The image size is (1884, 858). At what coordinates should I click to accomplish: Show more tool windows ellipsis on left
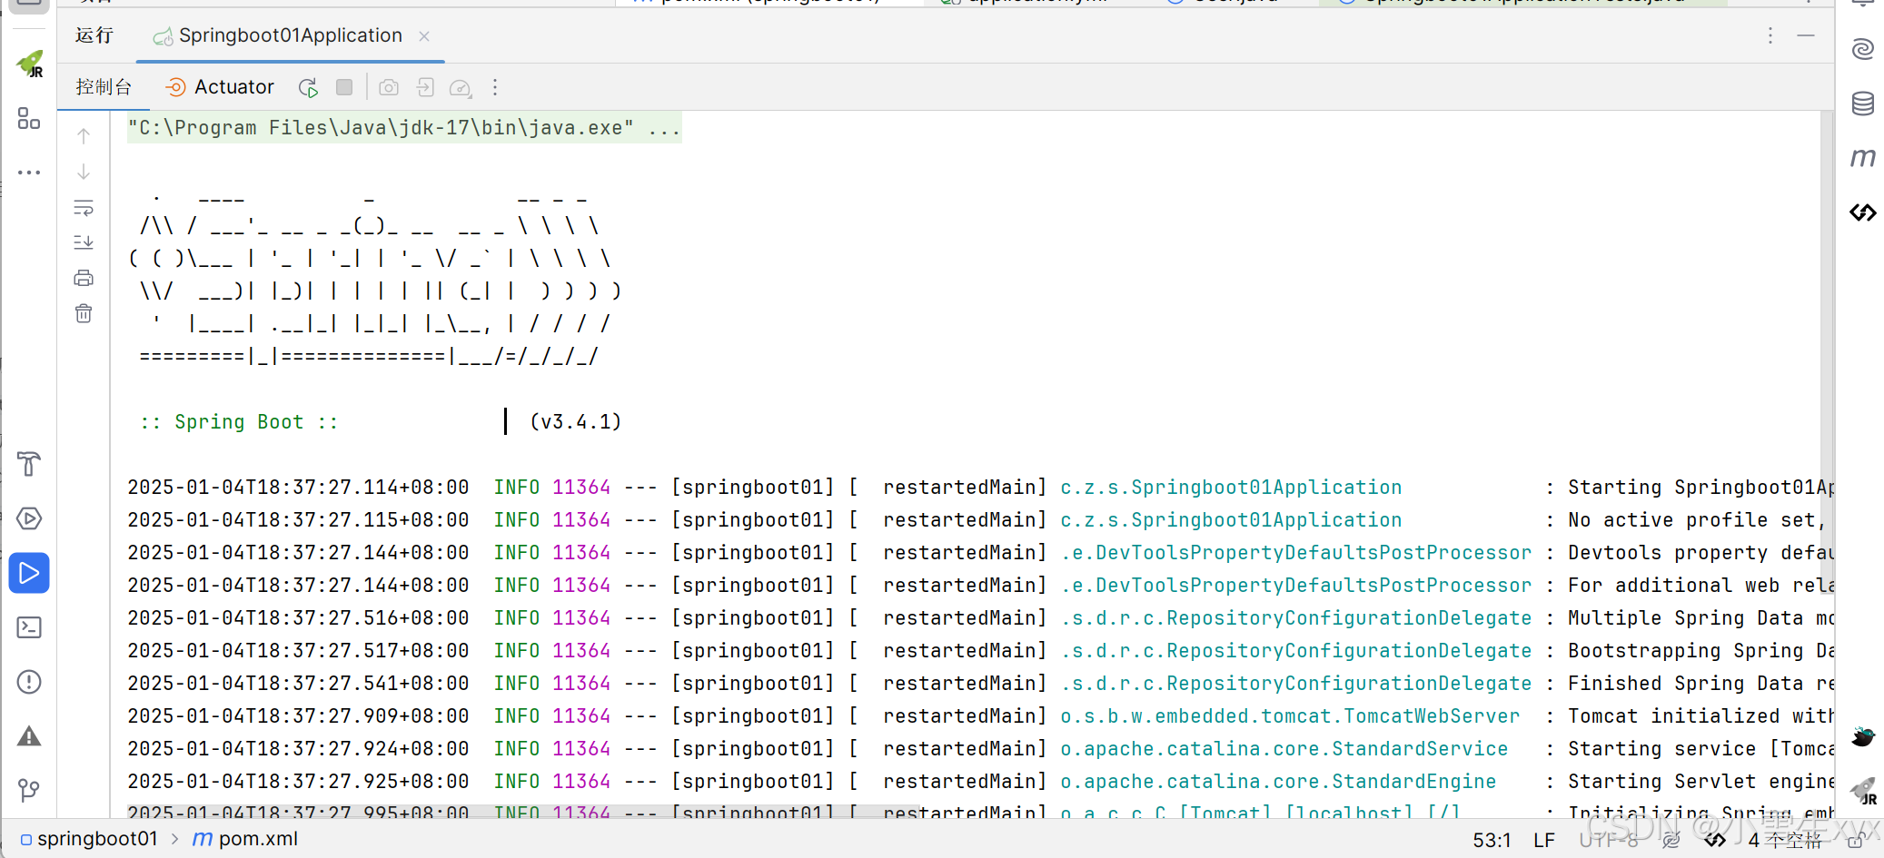(29, 172)
